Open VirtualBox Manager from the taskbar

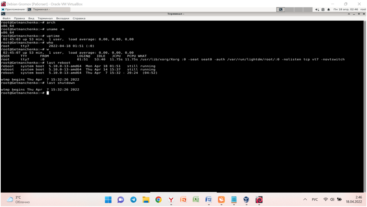click(x=246, y=199)
